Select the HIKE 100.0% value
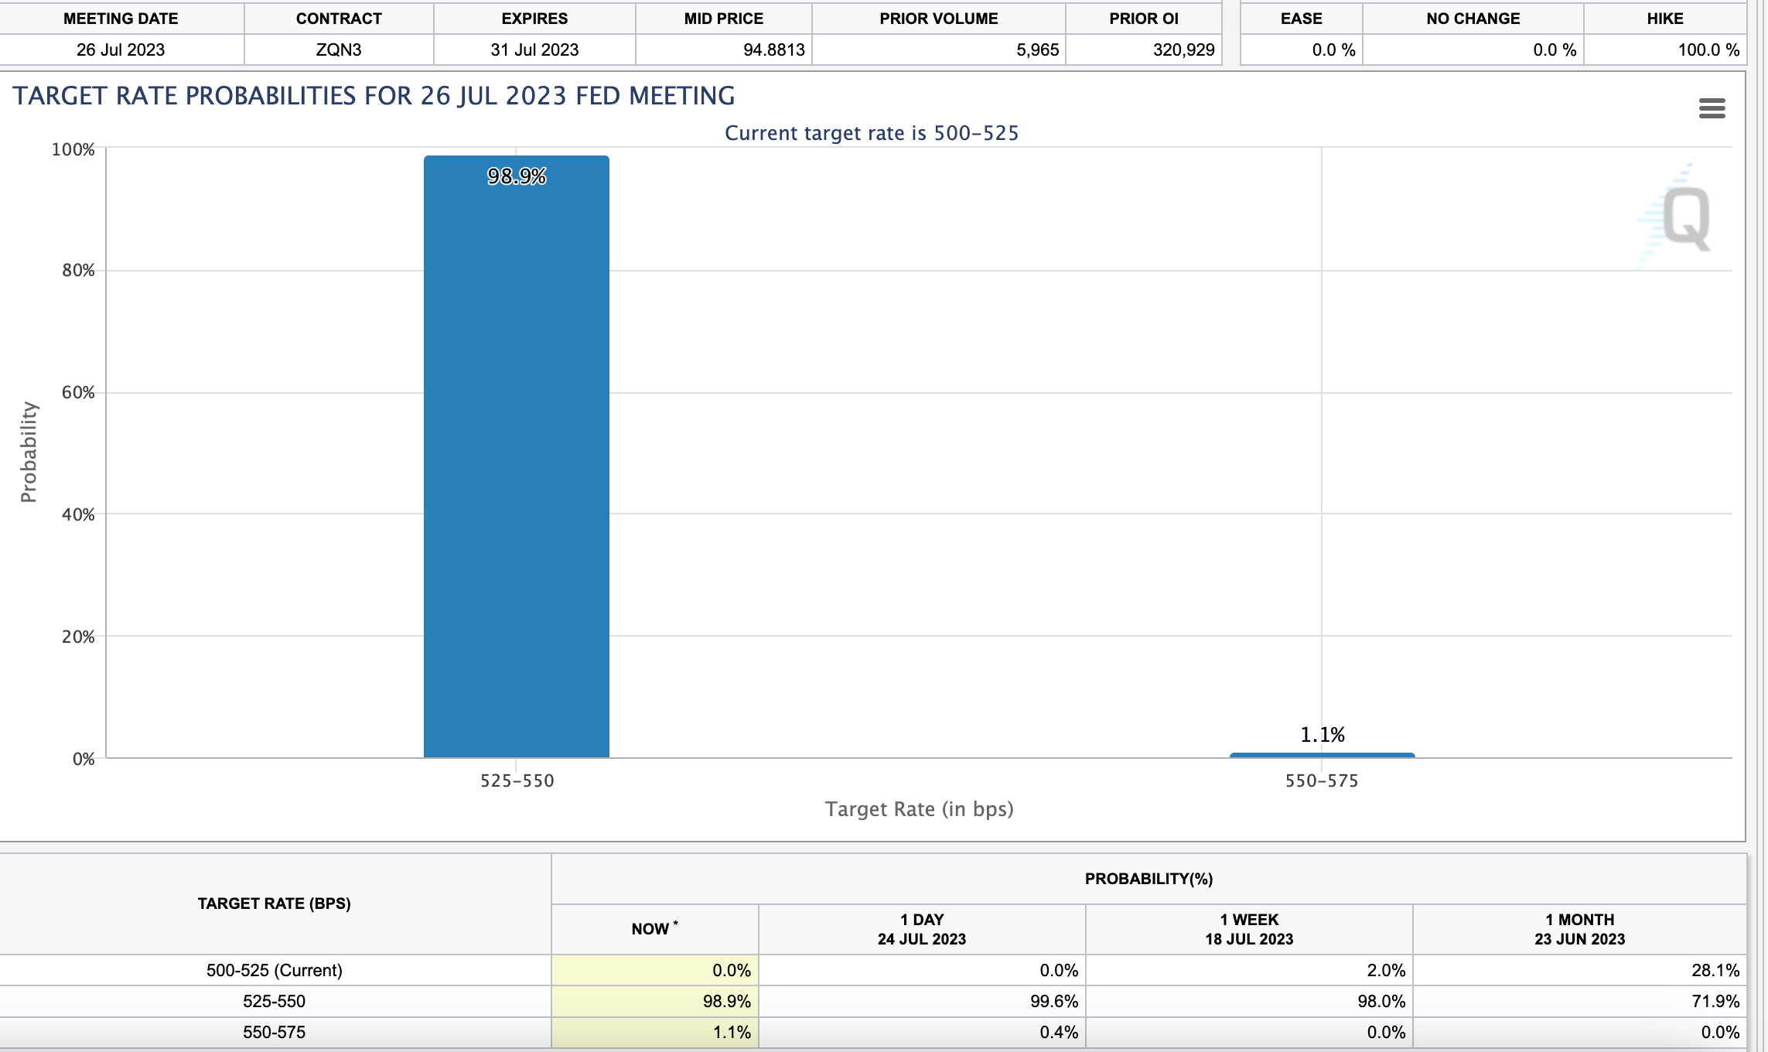Screen dimensions: 1768x1052 point(1708,50)
